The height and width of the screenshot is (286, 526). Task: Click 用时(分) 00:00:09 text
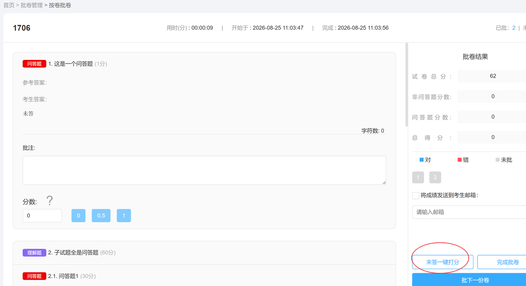tap(190, 28)
